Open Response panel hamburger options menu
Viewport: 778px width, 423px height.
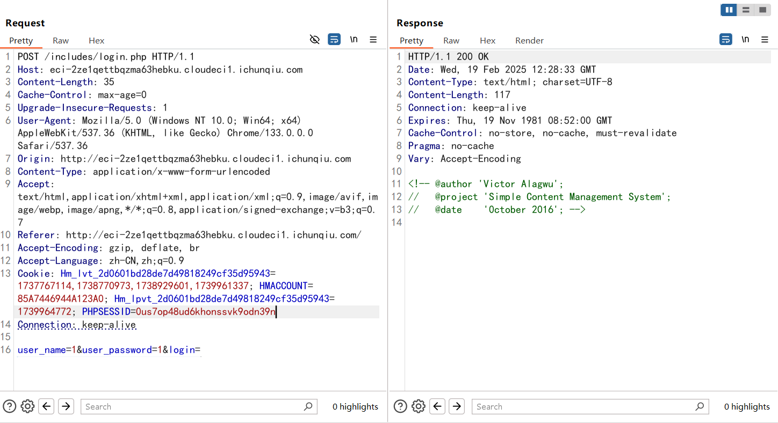(765, 39)
